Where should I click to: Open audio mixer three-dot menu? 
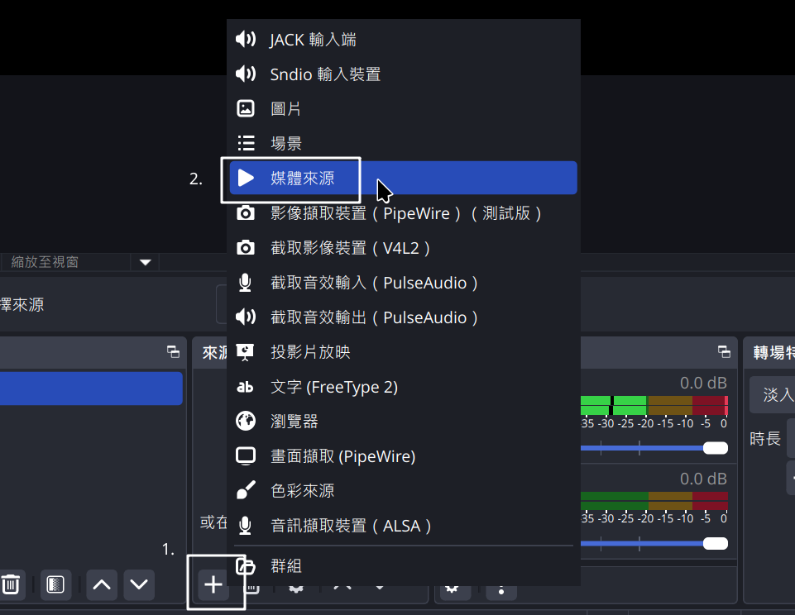[x=501, y=590]
